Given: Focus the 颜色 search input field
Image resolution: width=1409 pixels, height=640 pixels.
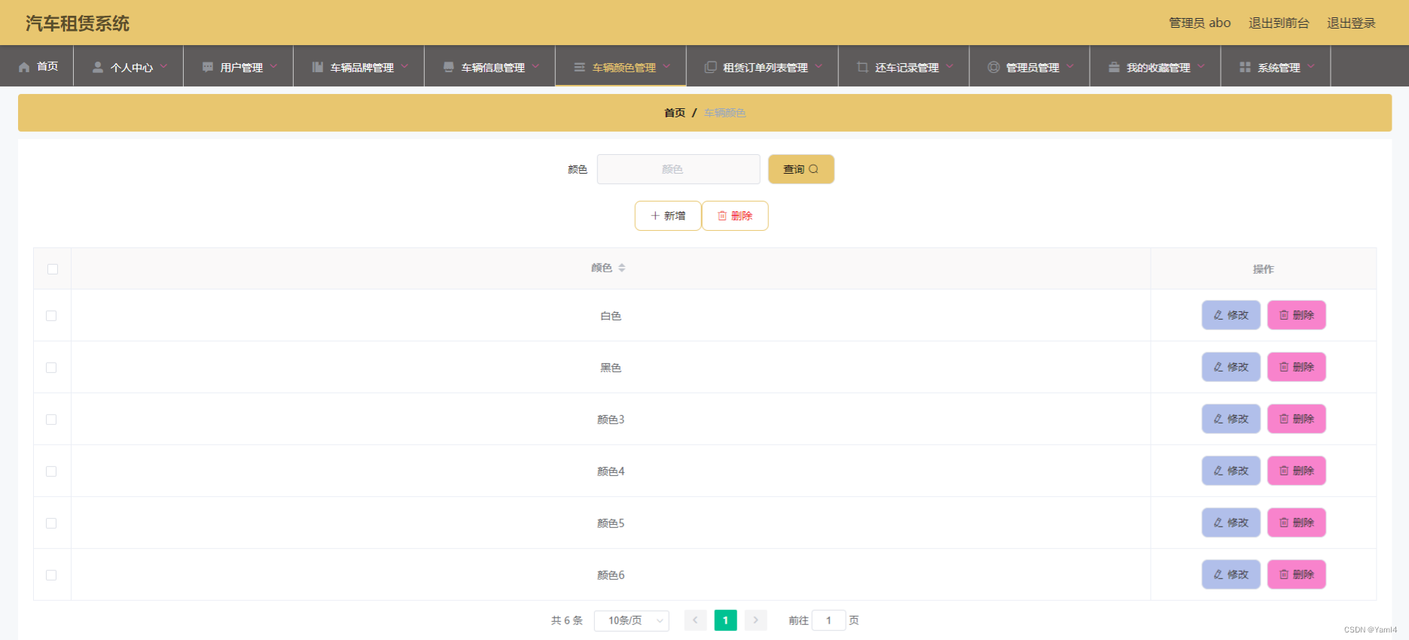Looking at the screenshot, I should pyautogui.click(x=679, y=169).
